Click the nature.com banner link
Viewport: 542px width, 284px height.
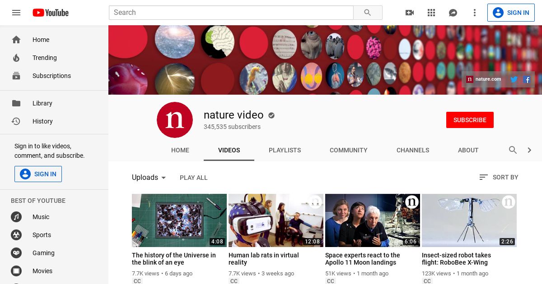[x=484, y=79]
